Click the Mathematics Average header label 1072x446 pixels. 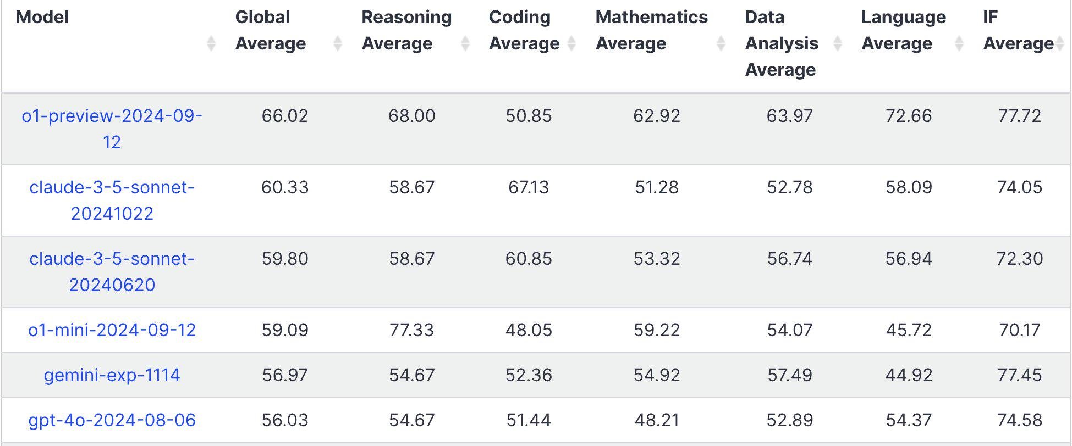coord(652,30)
